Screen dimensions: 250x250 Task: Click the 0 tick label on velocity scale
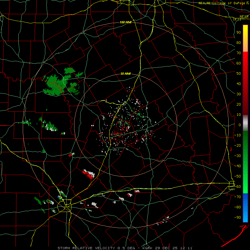240,125
